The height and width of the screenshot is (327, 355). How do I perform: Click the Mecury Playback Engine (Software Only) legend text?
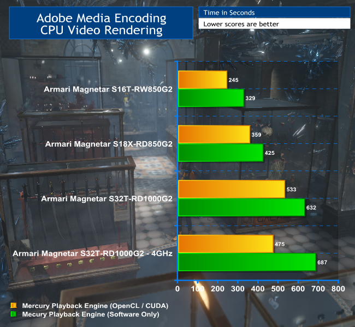pos(91,314)
